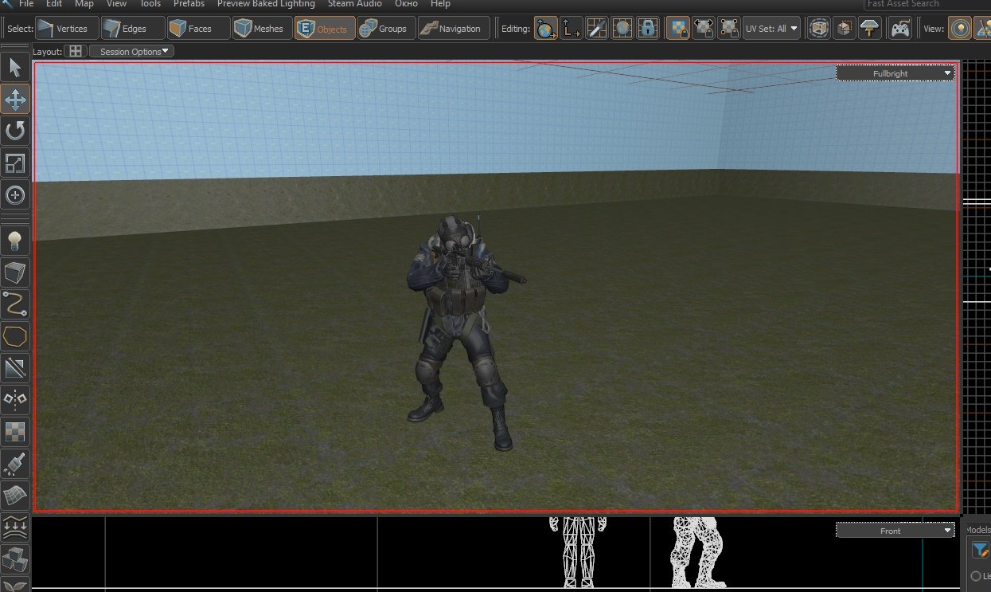Expand the Fullbright view mode dropdown
The width and height of the screenshot is (991, 592).
tap(895, 73)
